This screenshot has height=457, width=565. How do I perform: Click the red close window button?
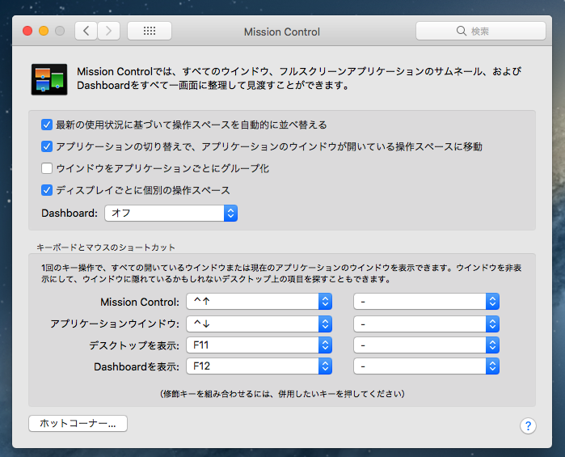tap(27, 31)
